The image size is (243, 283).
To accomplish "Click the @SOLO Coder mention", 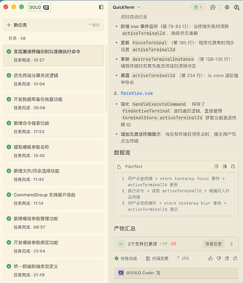I will (141, 273).
